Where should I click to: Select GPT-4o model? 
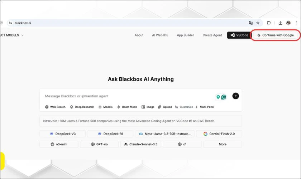pyautogui.click(x=100, y=144)
